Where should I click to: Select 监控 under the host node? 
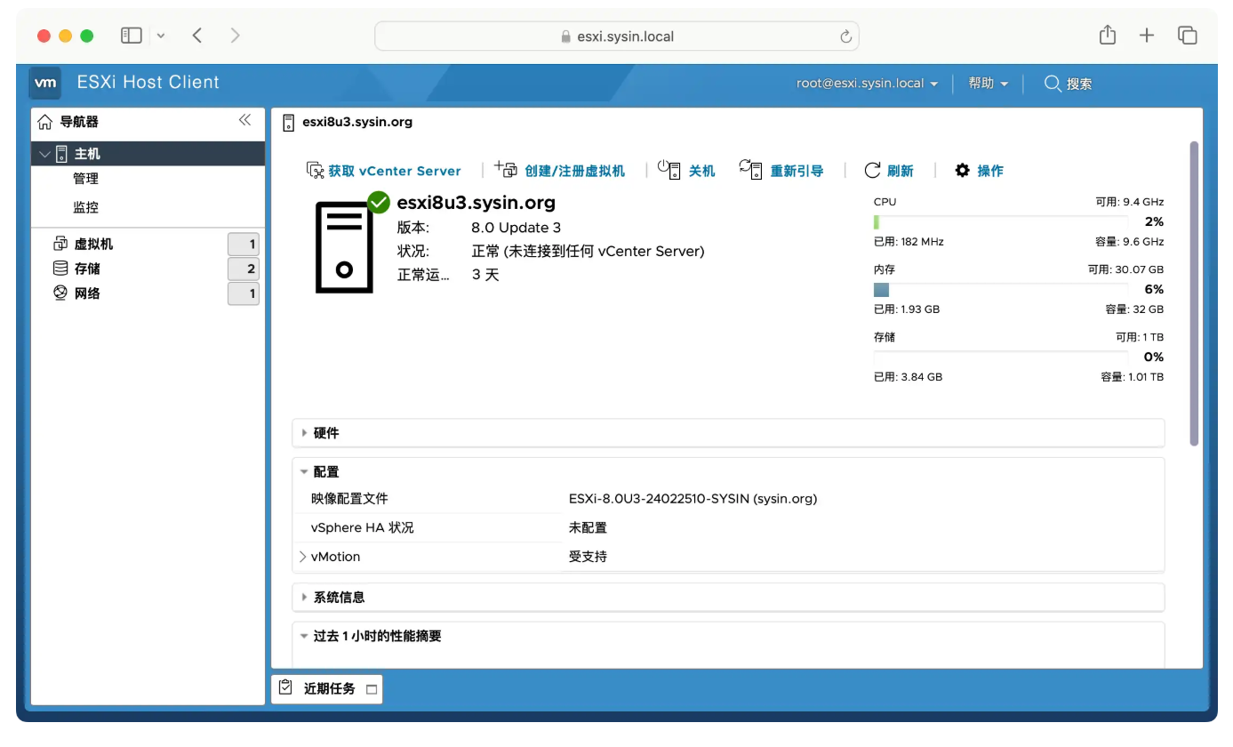85,207
